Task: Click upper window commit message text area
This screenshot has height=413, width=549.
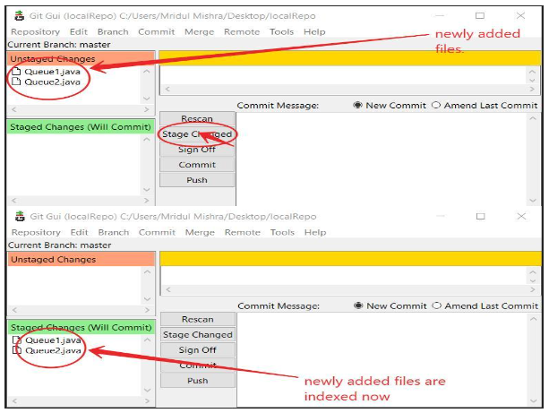Action: pos(382,159)
